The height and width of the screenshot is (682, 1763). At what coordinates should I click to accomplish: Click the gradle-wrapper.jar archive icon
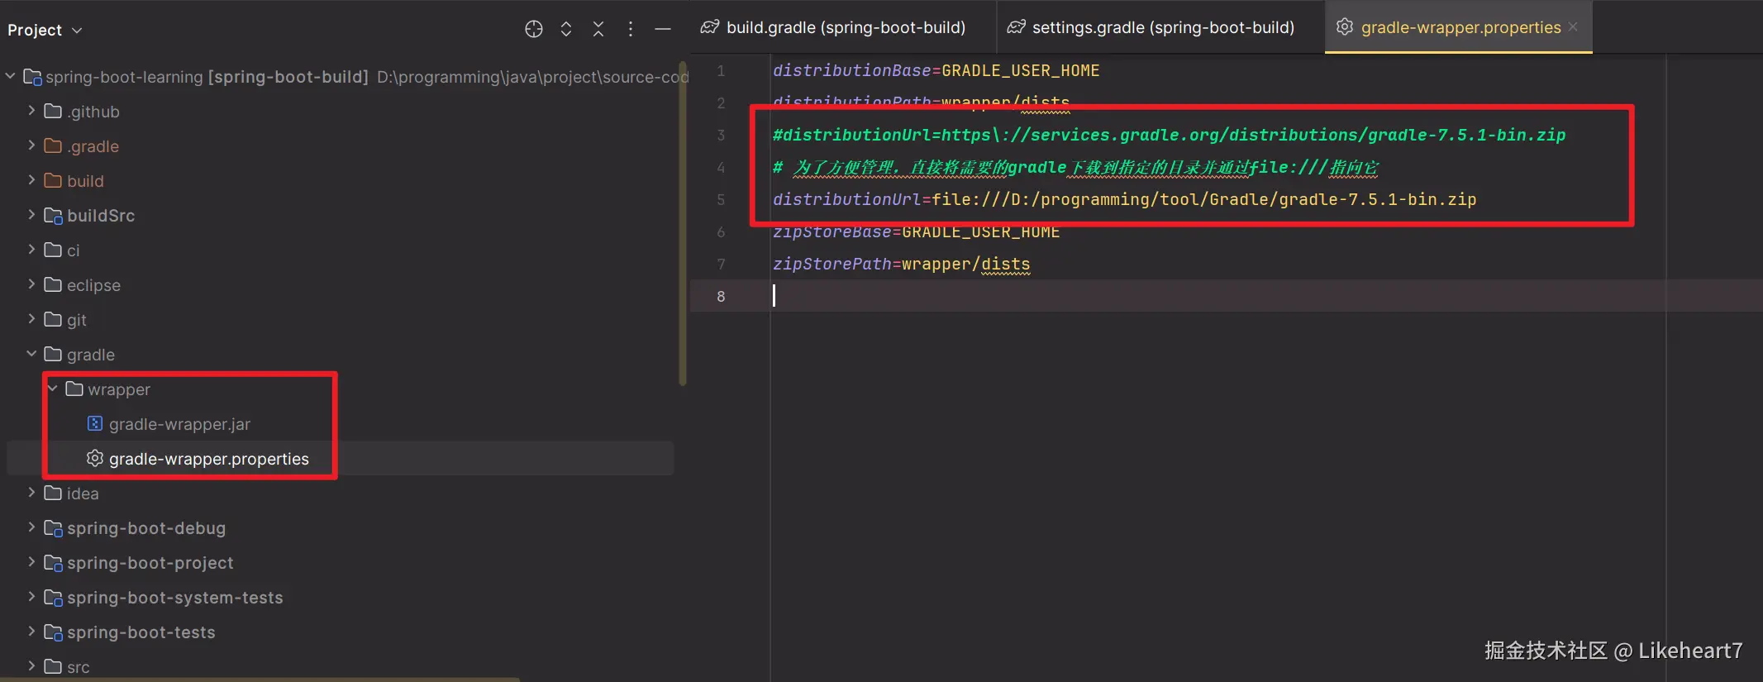point(95,423)
